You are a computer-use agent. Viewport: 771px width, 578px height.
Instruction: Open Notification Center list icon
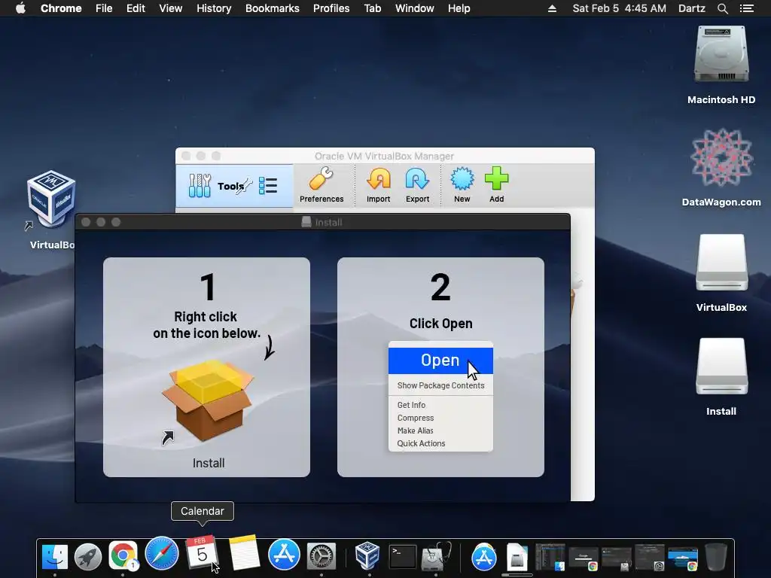(x=746, y=8)
